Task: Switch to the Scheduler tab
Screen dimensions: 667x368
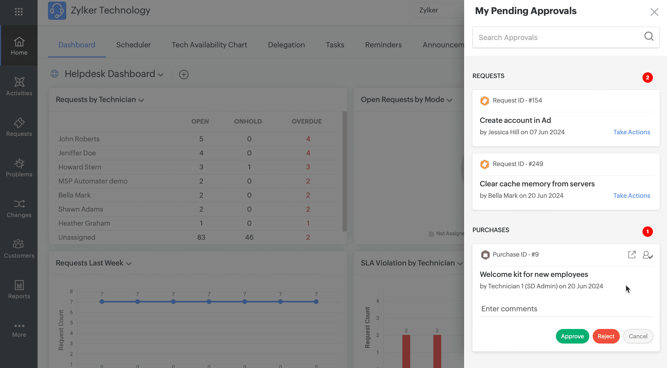Action: click(x=133, y=45)
